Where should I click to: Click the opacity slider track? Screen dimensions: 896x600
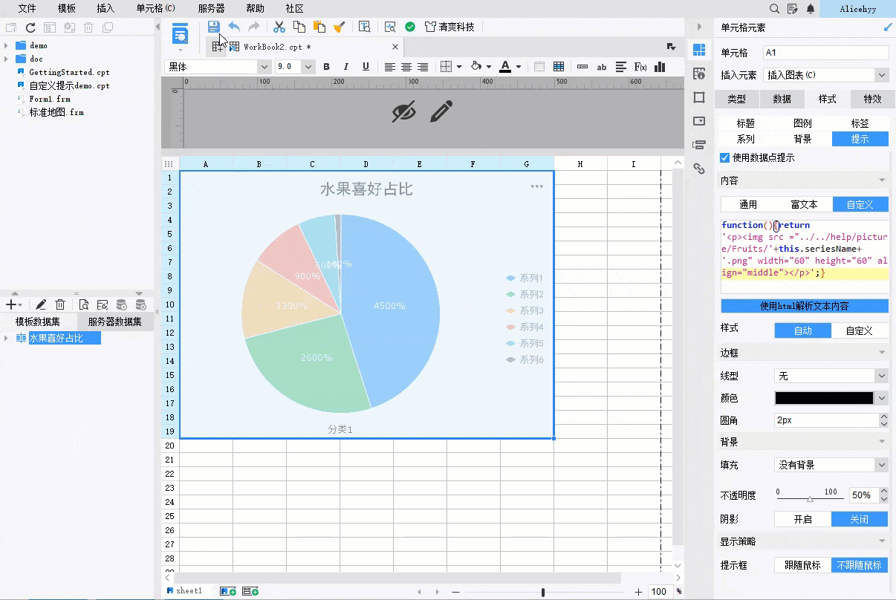click(x=809, y=500)
